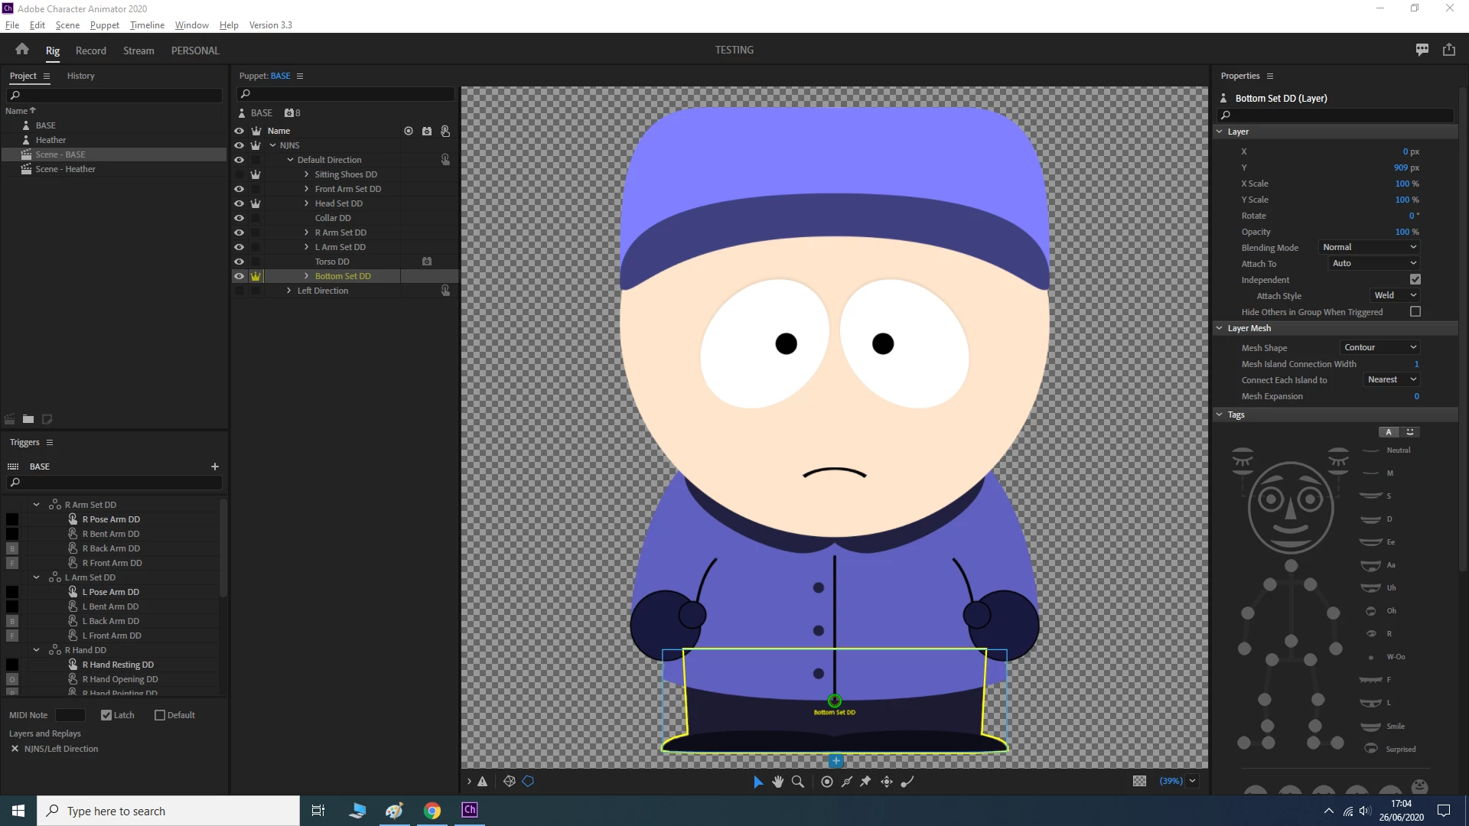Select the R Pose Arm DD trigger
The image size is (1469, 826).
point(111,519)
